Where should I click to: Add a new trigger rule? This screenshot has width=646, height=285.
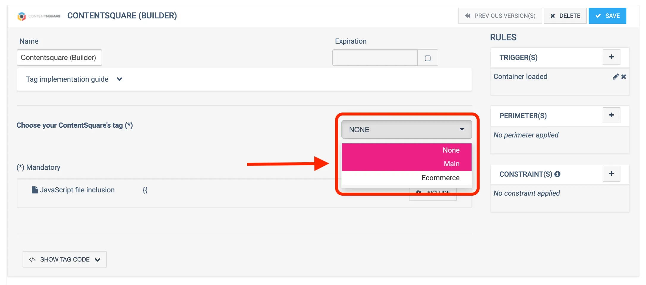click(x=611, y=57)
